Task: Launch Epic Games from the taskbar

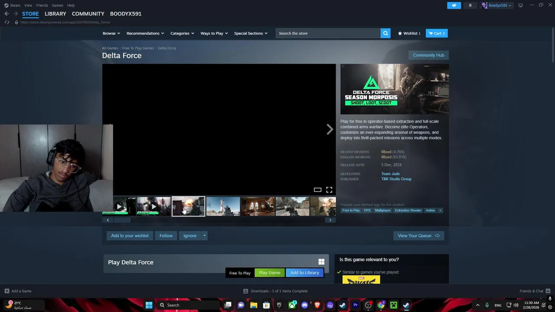Action: 279,305
